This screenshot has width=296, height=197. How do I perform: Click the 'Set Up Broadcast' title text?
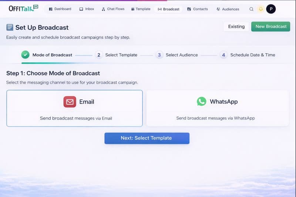click(42, 27)
